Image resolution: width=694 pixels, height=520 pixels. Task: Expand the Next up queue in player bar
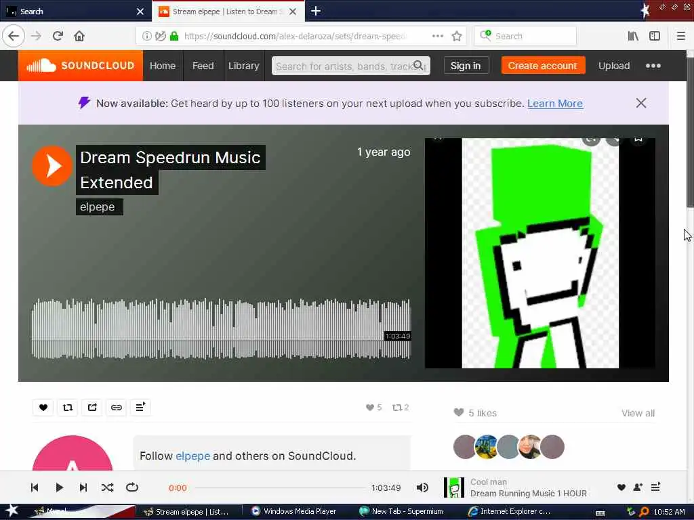pos(656,487)
